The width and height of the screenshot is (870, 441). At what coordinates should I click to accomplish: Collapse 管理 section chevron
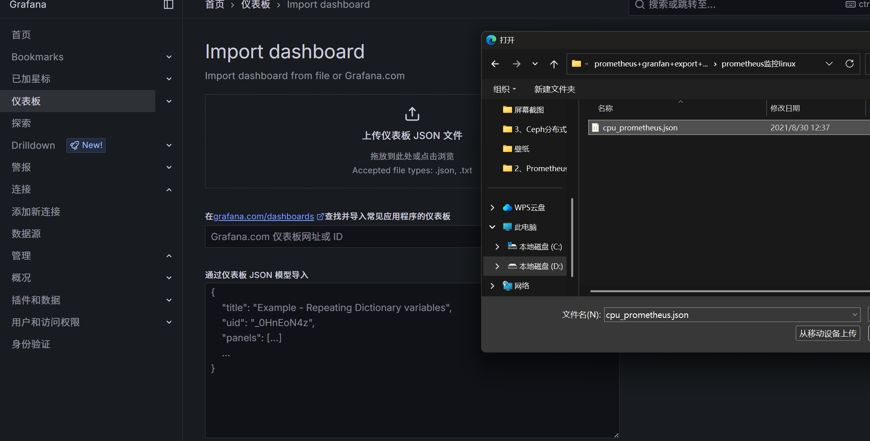pyautogui.click(x=169, y=256)
